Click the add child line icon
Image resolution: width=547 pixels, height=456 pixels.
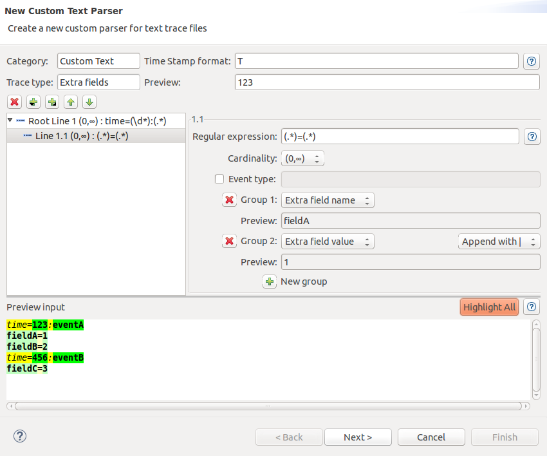coord(51,102)
